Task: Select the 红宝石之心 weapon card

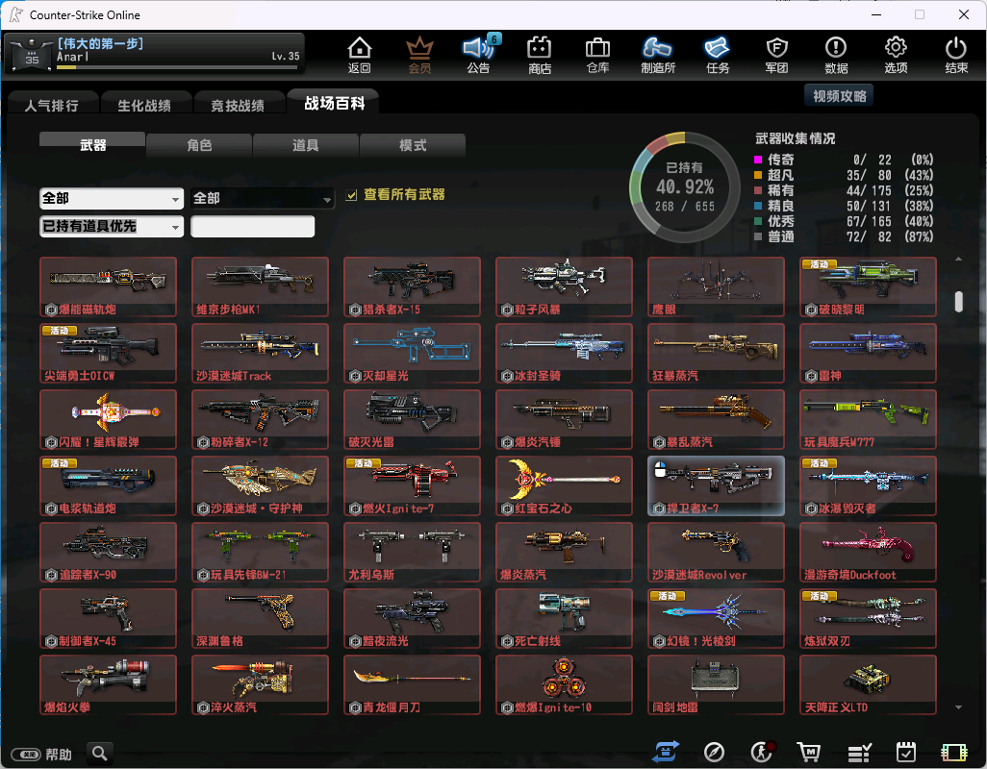Action: [x=564, y=486]
